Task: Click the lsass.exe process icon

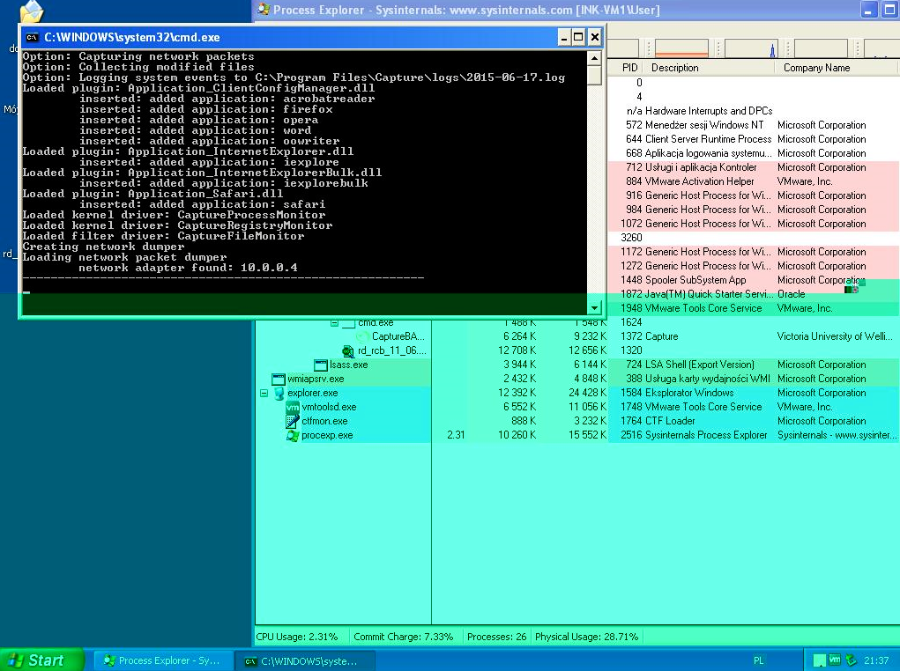Action: pyautogui.click(x=321, y=365)
